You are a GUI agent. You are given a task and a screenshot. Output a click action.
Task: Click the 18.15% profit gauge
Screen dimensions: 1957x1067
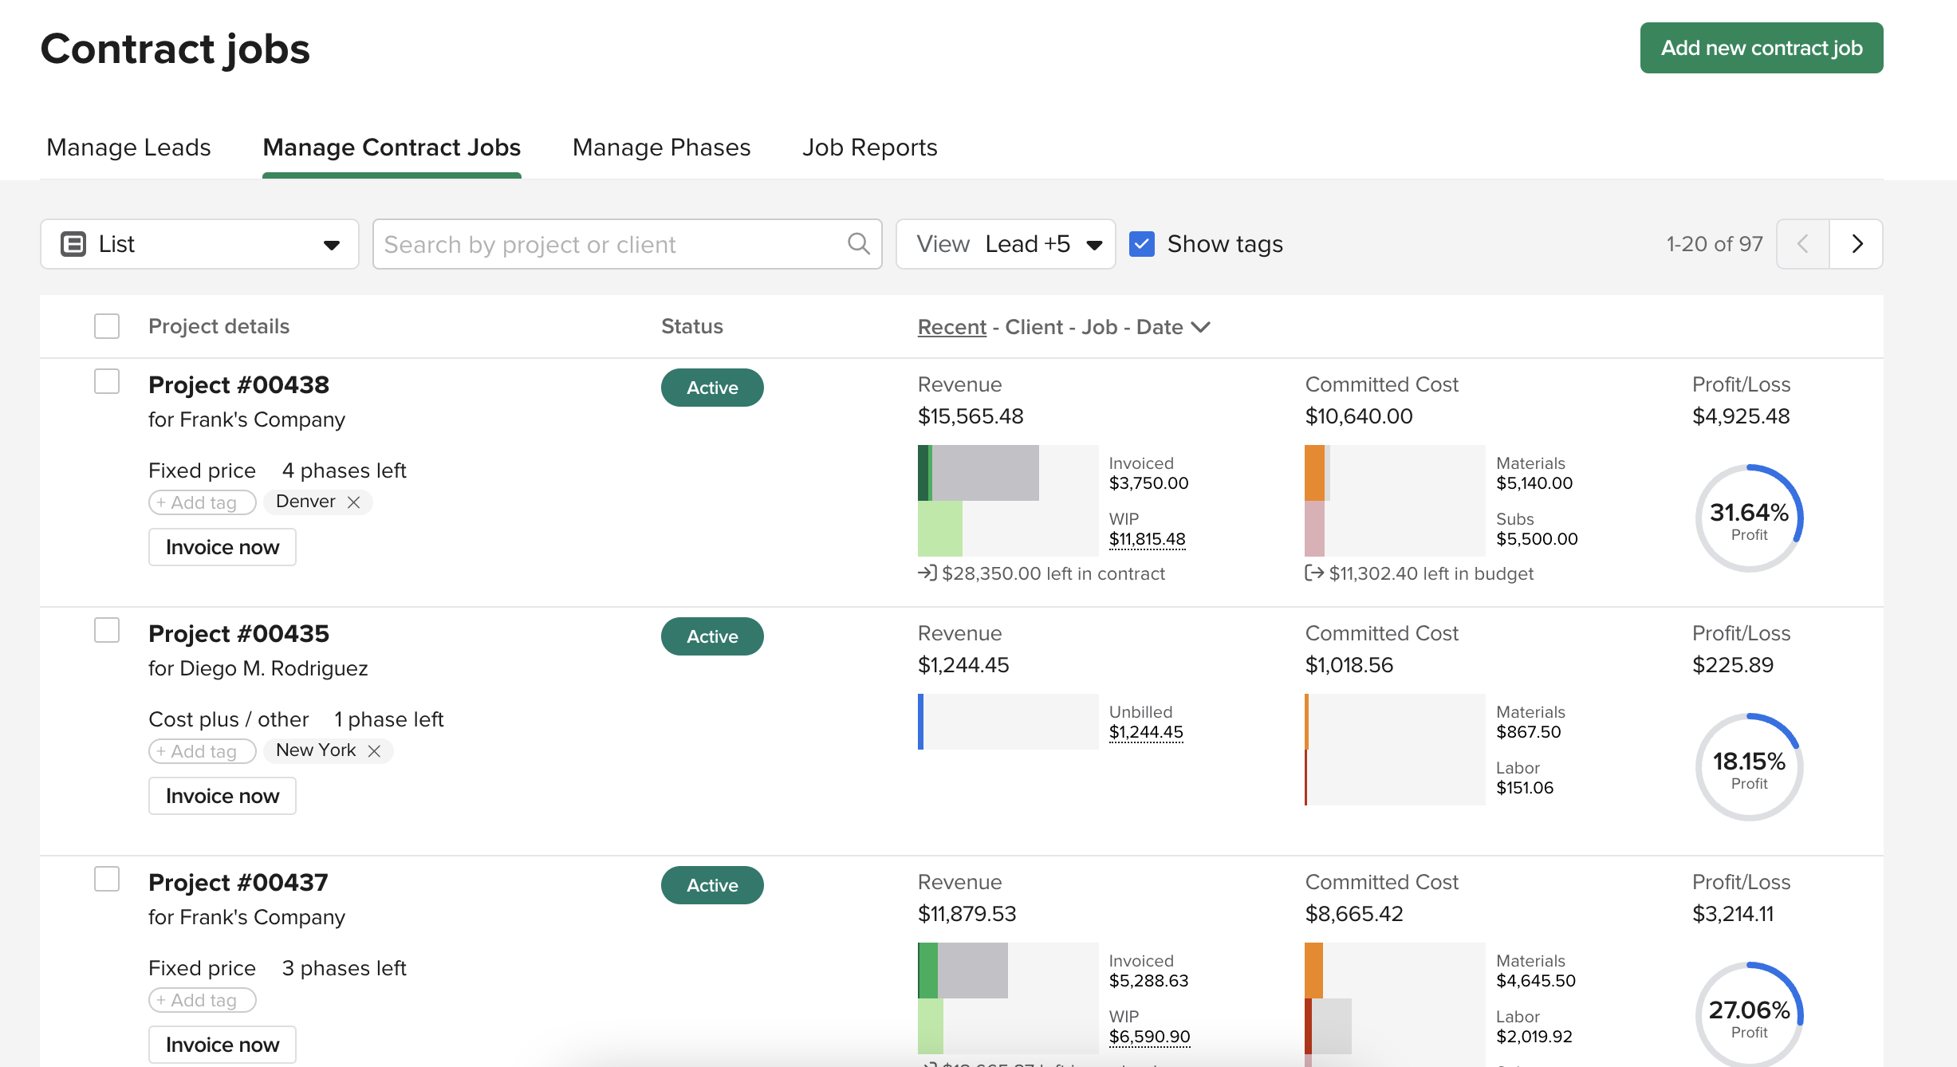point(1749,767)
